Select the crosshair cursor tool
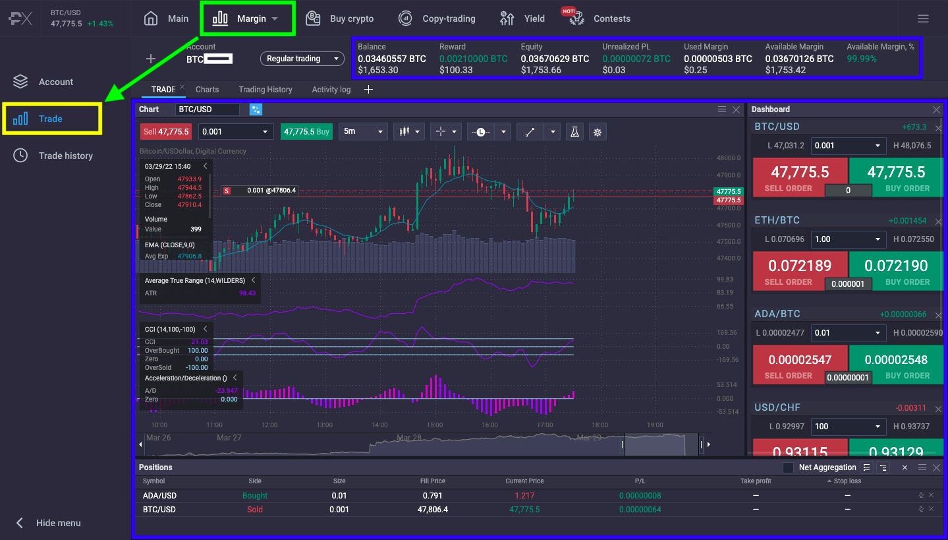This screenshot has height=540, width=948. [x=441, y=131]
